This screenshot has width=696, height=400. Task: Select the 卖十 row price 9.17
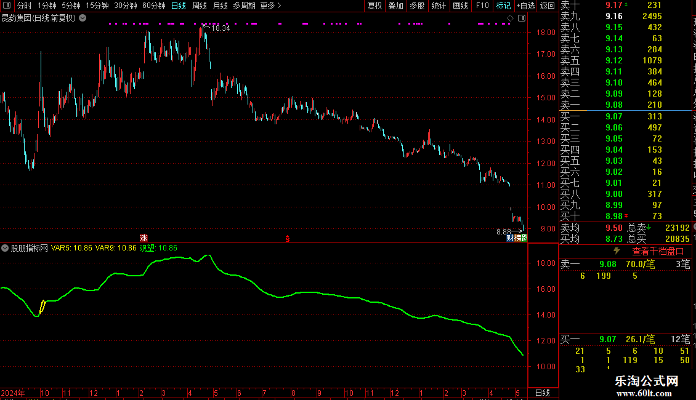point(614,5)
